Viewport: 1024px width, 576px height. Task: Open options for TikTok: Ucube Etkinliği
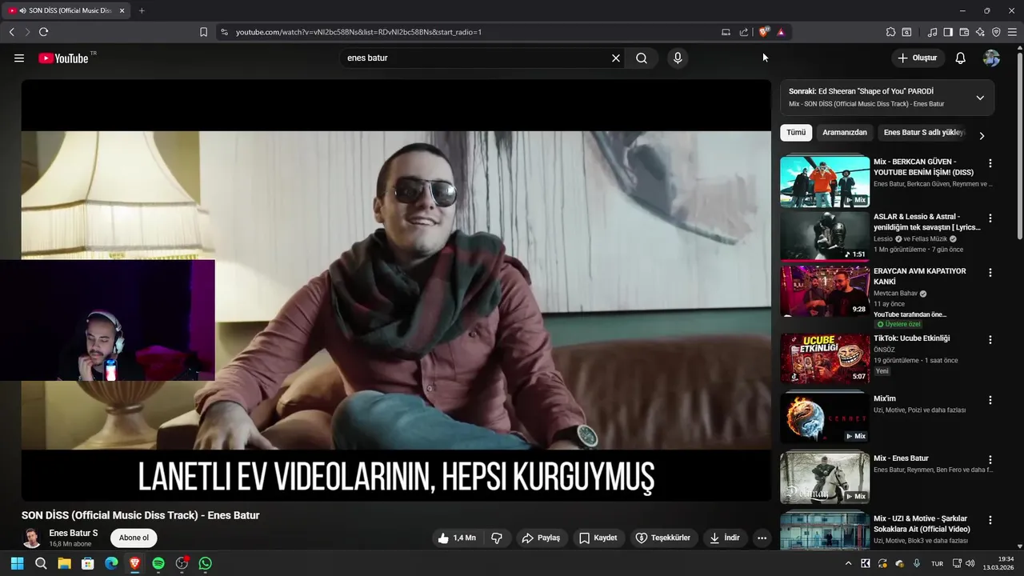click(x=990, y=340)
